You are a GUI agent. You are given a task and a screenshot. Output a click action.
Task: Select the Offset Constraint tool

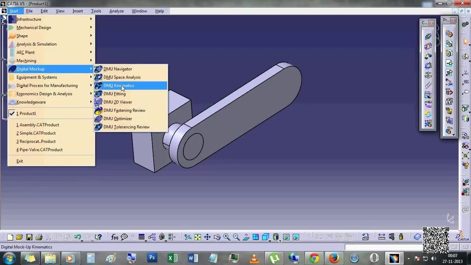(x=428, y=56)
